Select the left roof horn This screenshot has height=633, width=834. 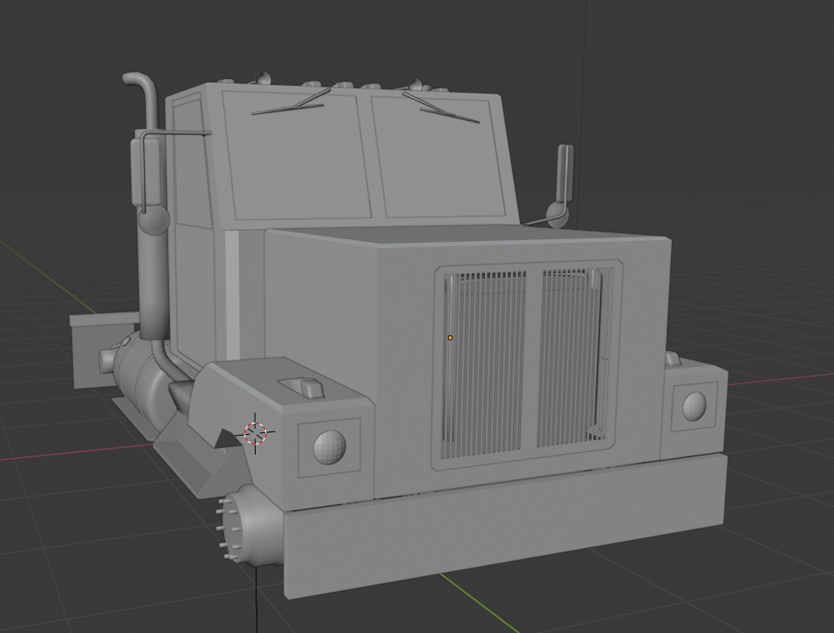[x=263, y=78]
